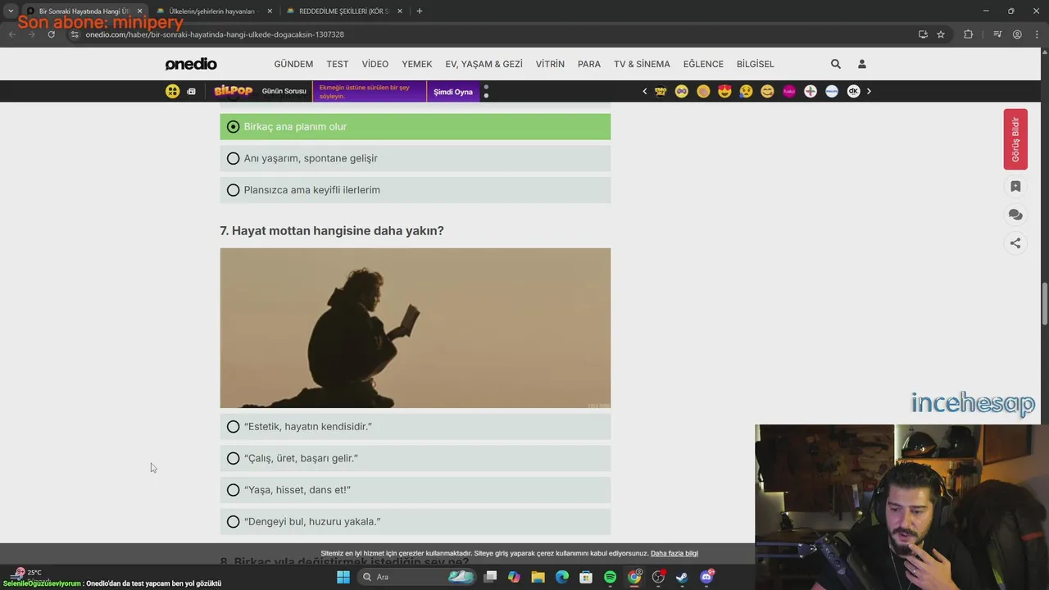The image size is (1049, 590).
Task: Open Chrome tab search dropdown
Action: click(11, 11)
